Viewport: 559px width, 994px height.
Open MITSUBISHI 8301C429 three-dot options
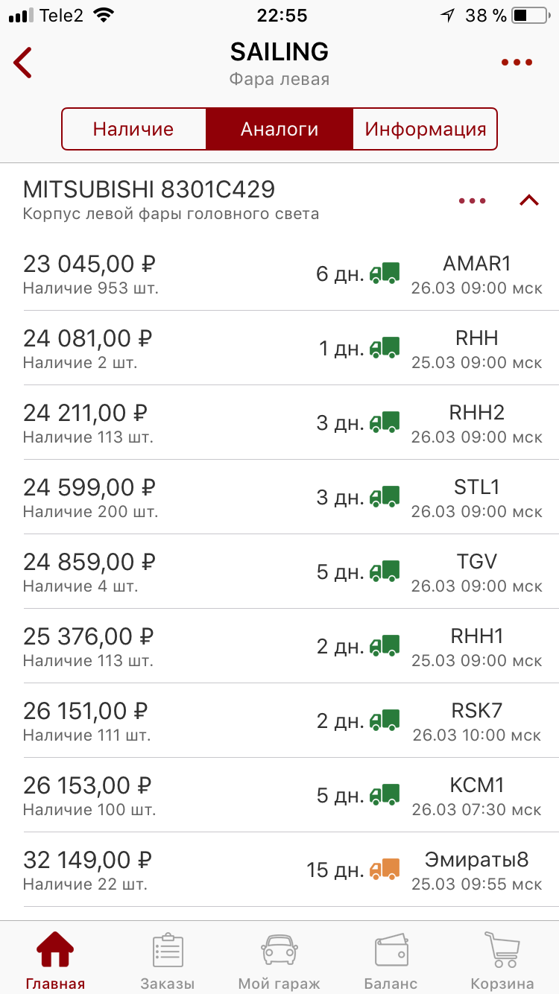click(473, 200)
